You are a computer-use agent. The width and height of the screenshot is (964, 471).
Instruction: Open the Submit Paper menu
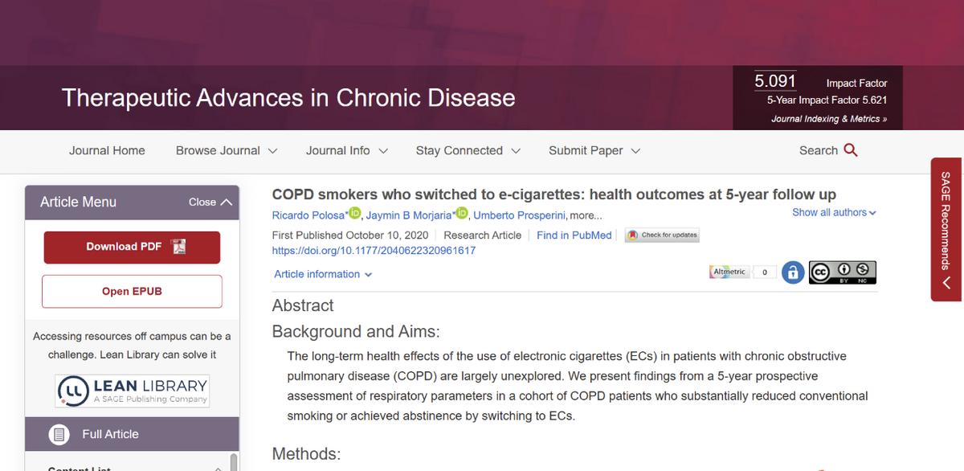tap(594, 150)
